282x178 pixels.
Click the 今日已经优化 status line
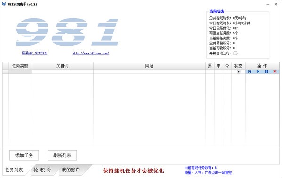point(224,28)
